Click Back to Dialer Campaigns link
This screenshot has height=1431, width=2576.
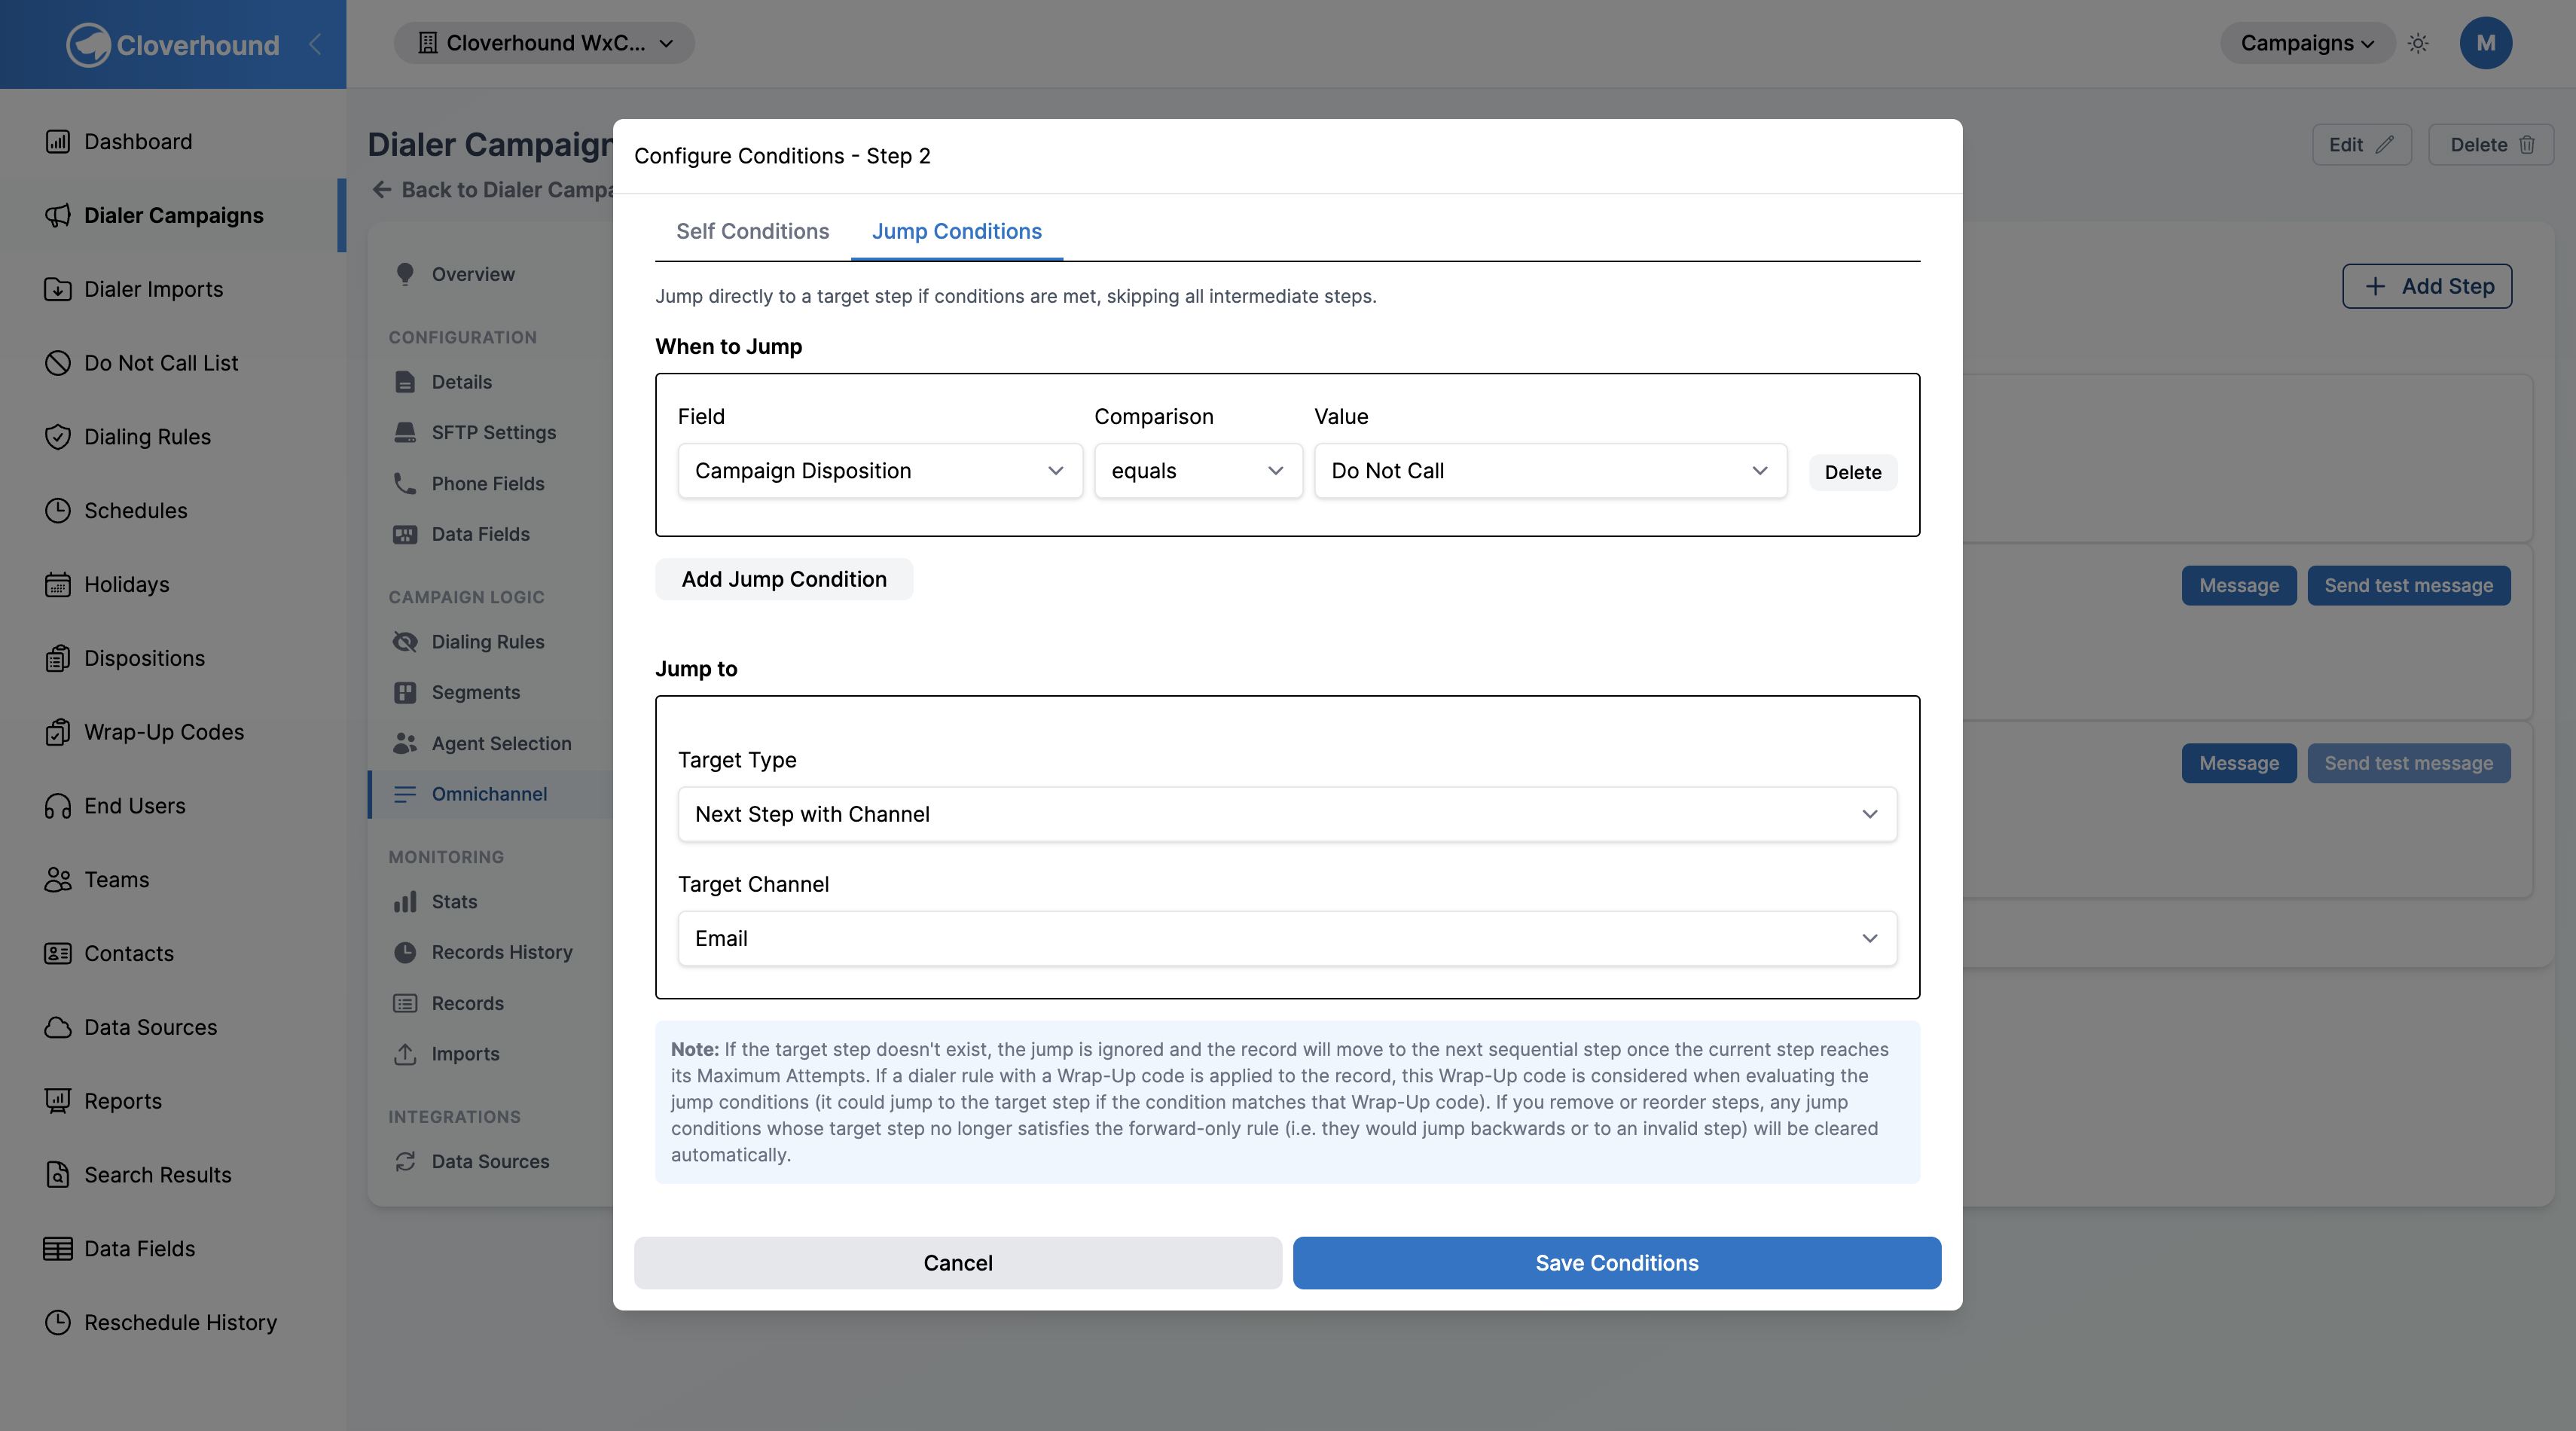(494, 190)
